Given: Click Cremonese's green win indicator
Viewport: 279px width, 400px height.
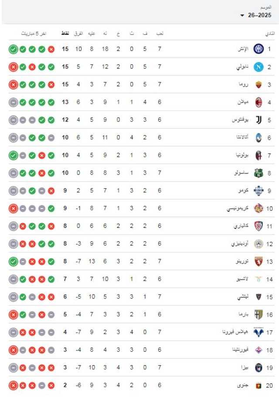Looking at the screenshot, I should click(51, 208).
